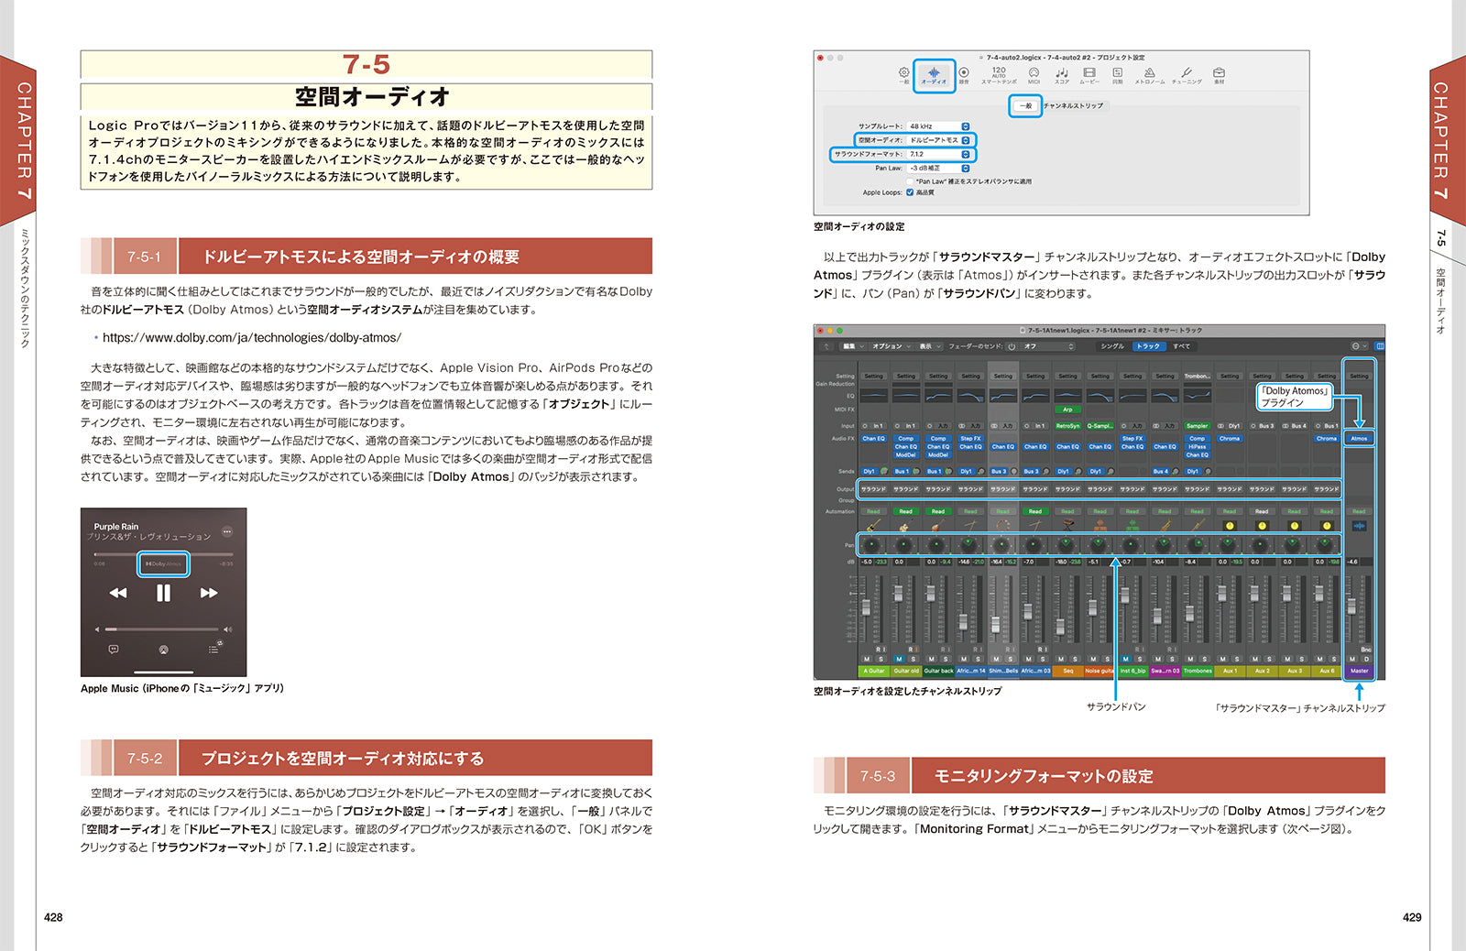Open the スコア notes settings icon

click(1062, 74)
